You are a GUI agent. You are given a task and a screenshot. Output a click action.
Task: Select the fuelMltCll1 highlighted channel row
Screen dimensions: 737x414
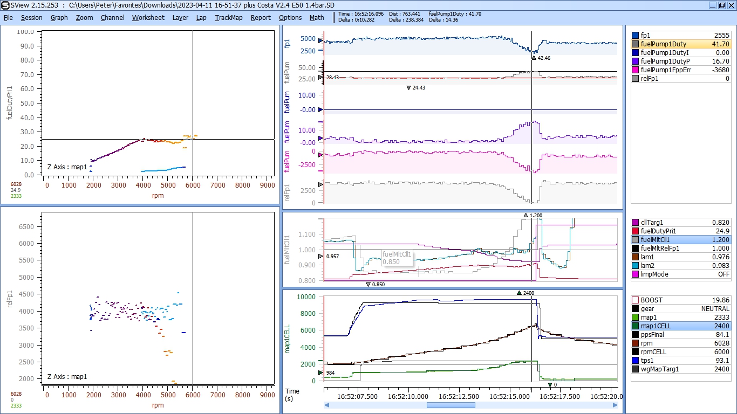[681, 239]
